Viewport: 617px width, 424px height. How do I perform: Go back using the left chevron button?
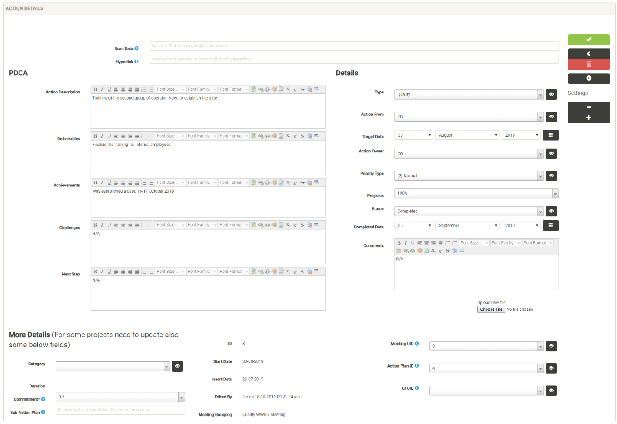(588, 53)
